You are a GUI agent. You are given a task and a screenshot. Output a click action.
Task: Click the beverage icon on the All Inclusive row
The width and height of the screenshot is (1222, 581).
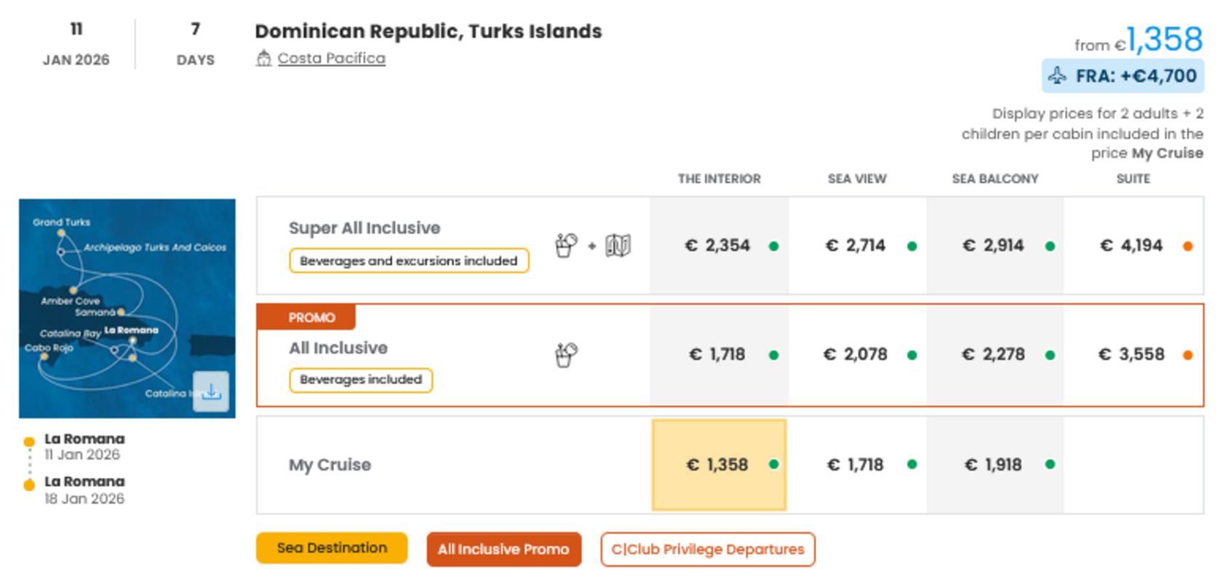coord(566,354)
